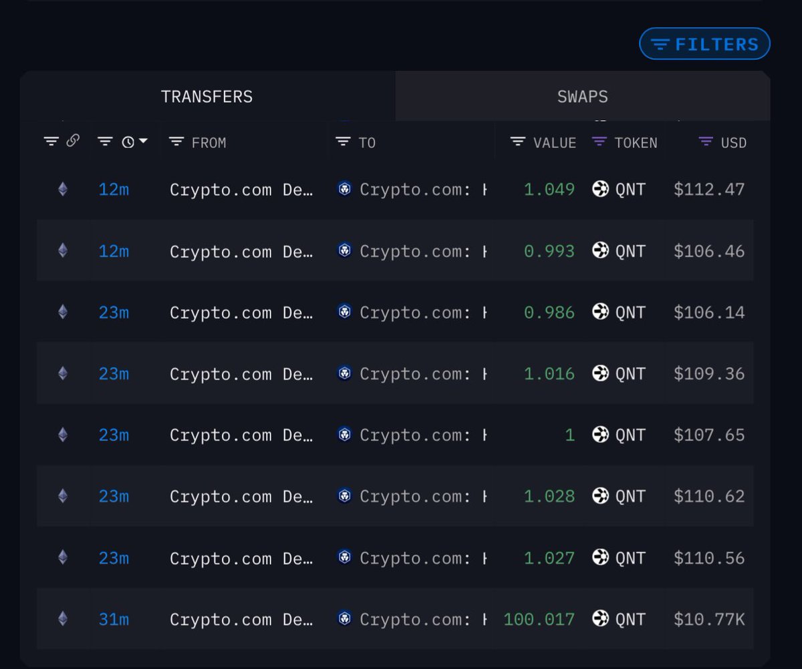Select the USD amount $107.65
Screen dimensions: 802x669
tap(709, 435)
